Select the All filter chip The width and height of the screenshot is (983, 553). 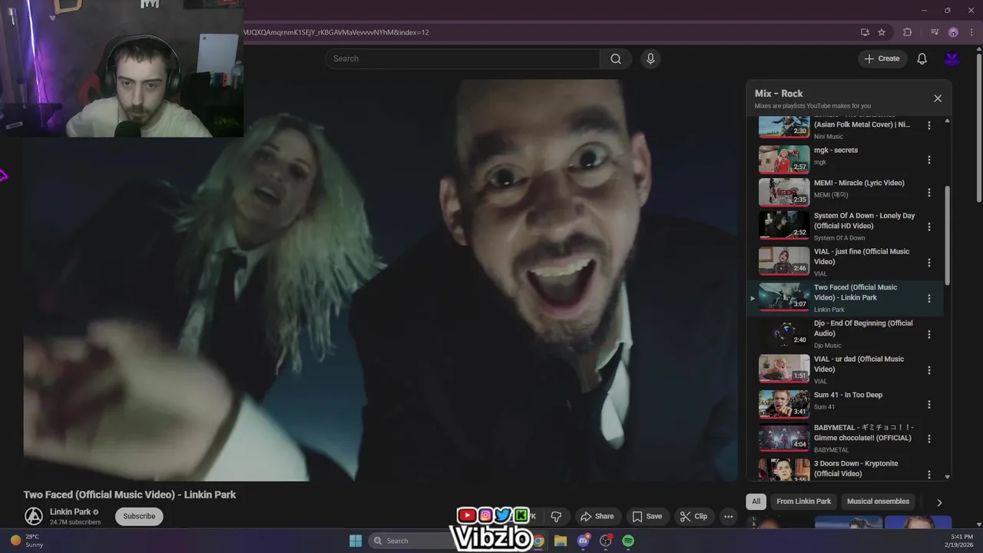click(x=756, y=502)
